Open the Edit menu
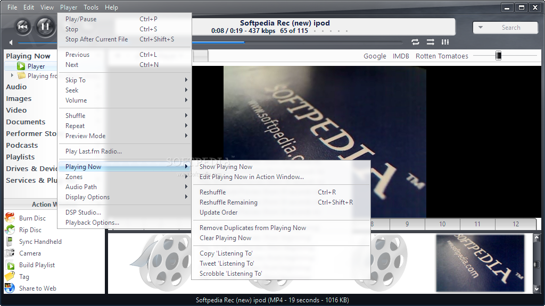545x306 pixels. click(29, 7)
